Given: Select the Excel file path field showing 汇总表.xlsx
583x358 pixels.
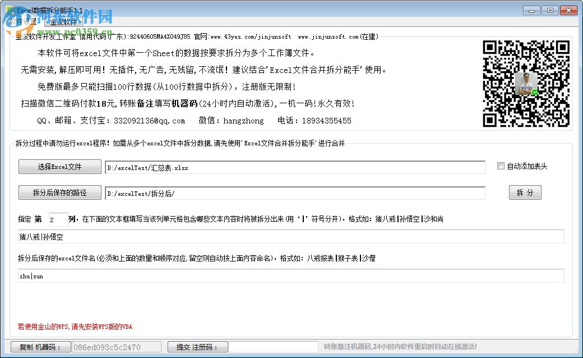Looking at the screenshot, I should tap(294, 167).
